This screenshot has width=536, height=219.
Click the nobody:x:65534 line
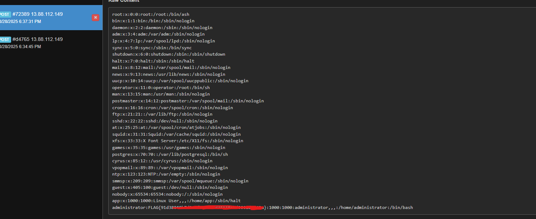tap(167, 194)
